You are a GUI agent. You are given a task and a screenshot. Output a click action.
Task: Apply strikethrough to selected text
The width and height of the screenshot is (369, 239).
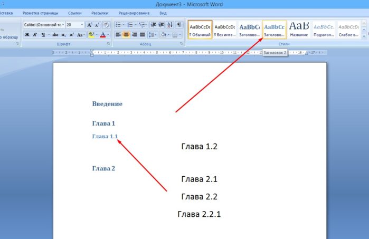[x=55, y=35]
